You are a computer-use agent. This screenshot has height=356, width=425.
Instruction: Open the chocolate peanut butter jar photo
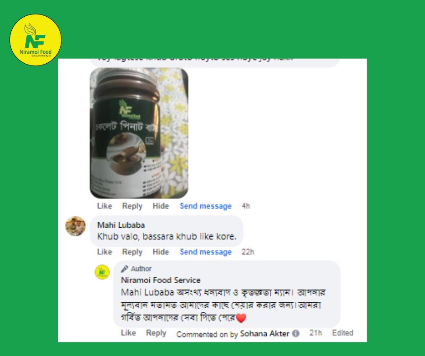[x=139, y=133]
